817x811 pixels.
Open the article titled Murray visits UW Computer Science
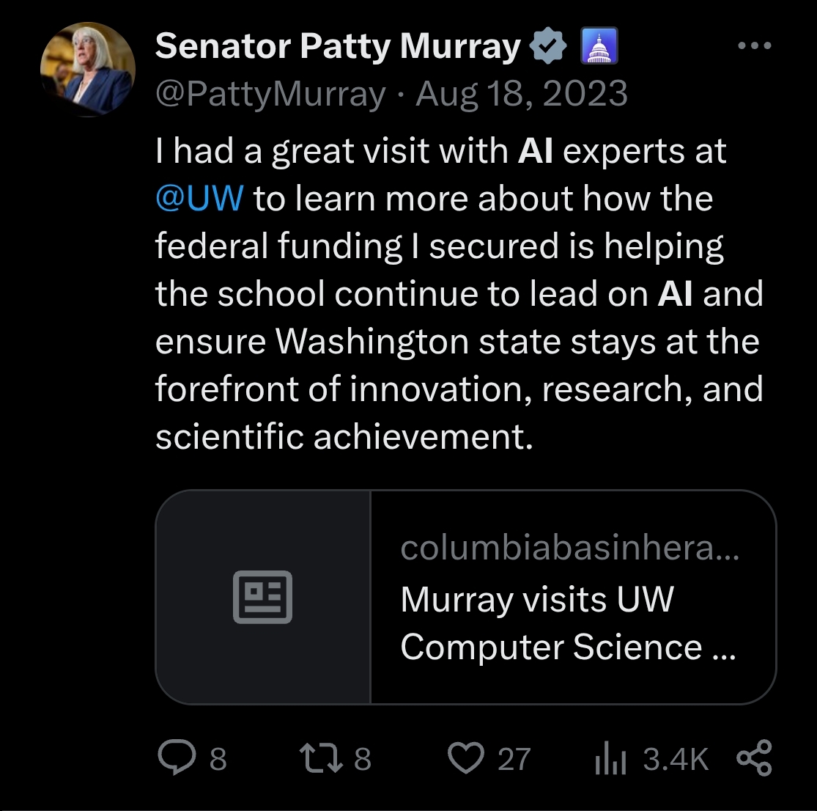tap(567, 623)
